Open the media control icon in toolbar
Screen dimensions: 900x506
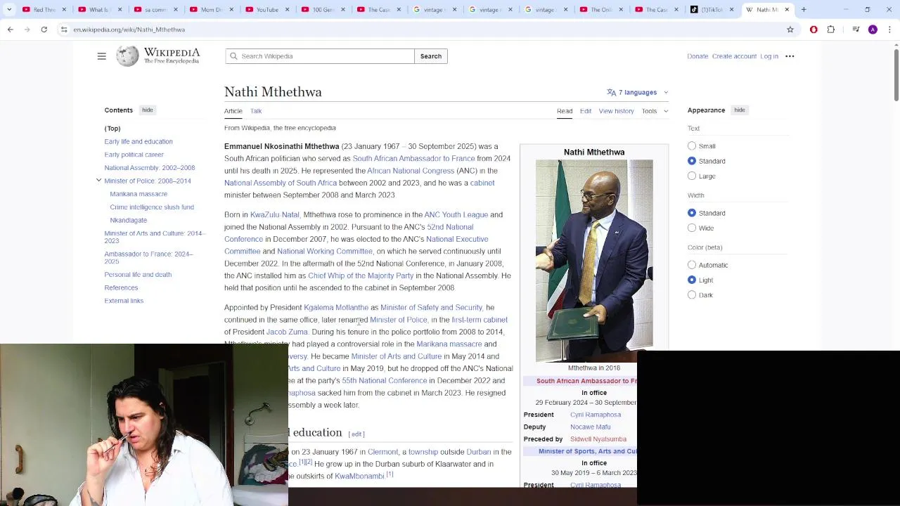pos(856,30)
